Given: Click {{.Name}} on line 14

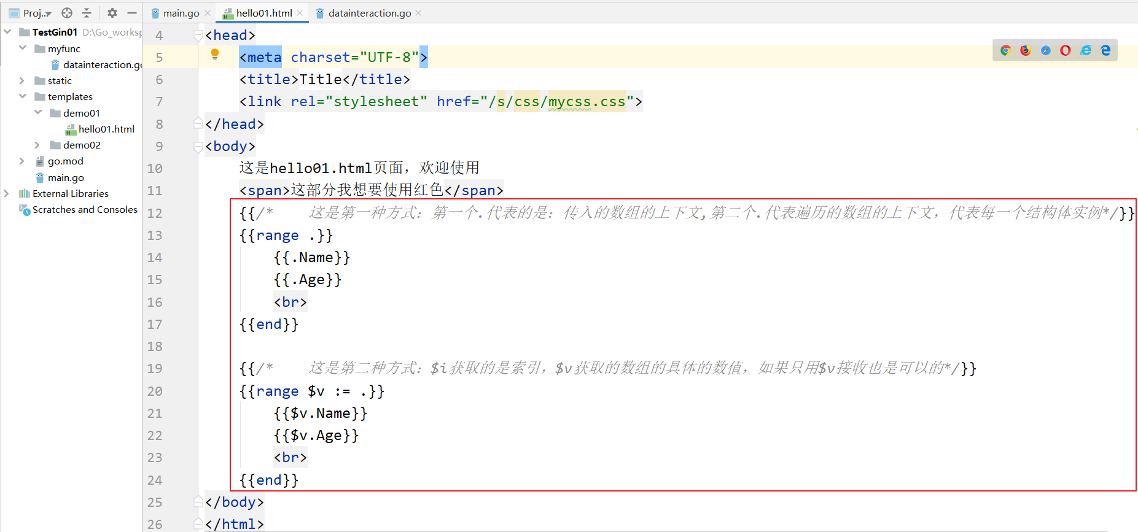Looking at the screenshot, I should pos(312,257).
